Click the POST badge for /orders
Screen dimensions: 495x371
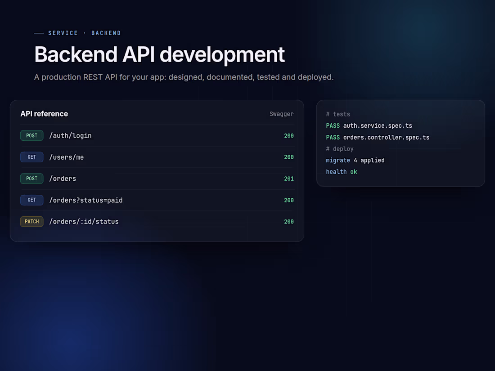coord(32,179)
